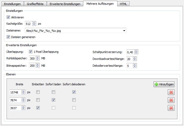Open the Einstellungen tab
The width and height of the screenshot is (184, 126).
pos(12,4)
